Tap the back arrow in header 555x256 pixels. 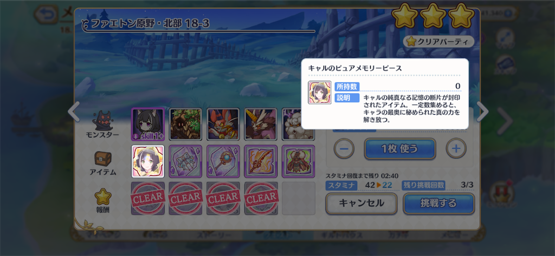[x=46, y=15]
